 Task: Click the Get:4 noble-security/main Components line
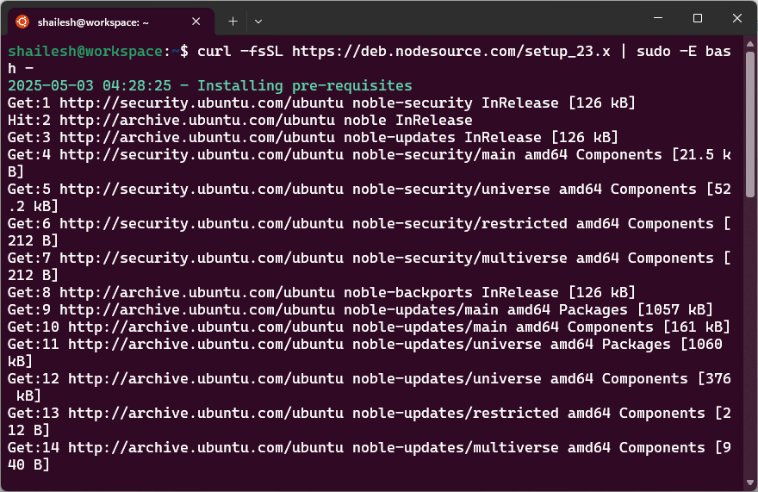[370, 163]
